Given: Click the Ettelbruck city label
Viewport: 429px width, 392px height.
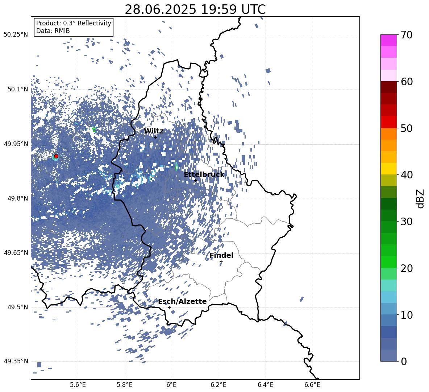Looking at the screenshot, I should point(204,175).
